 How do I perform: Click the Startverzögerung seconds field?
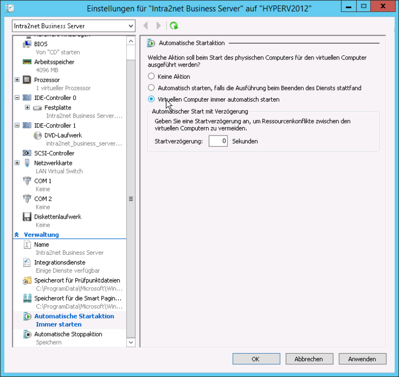point(218,141)
